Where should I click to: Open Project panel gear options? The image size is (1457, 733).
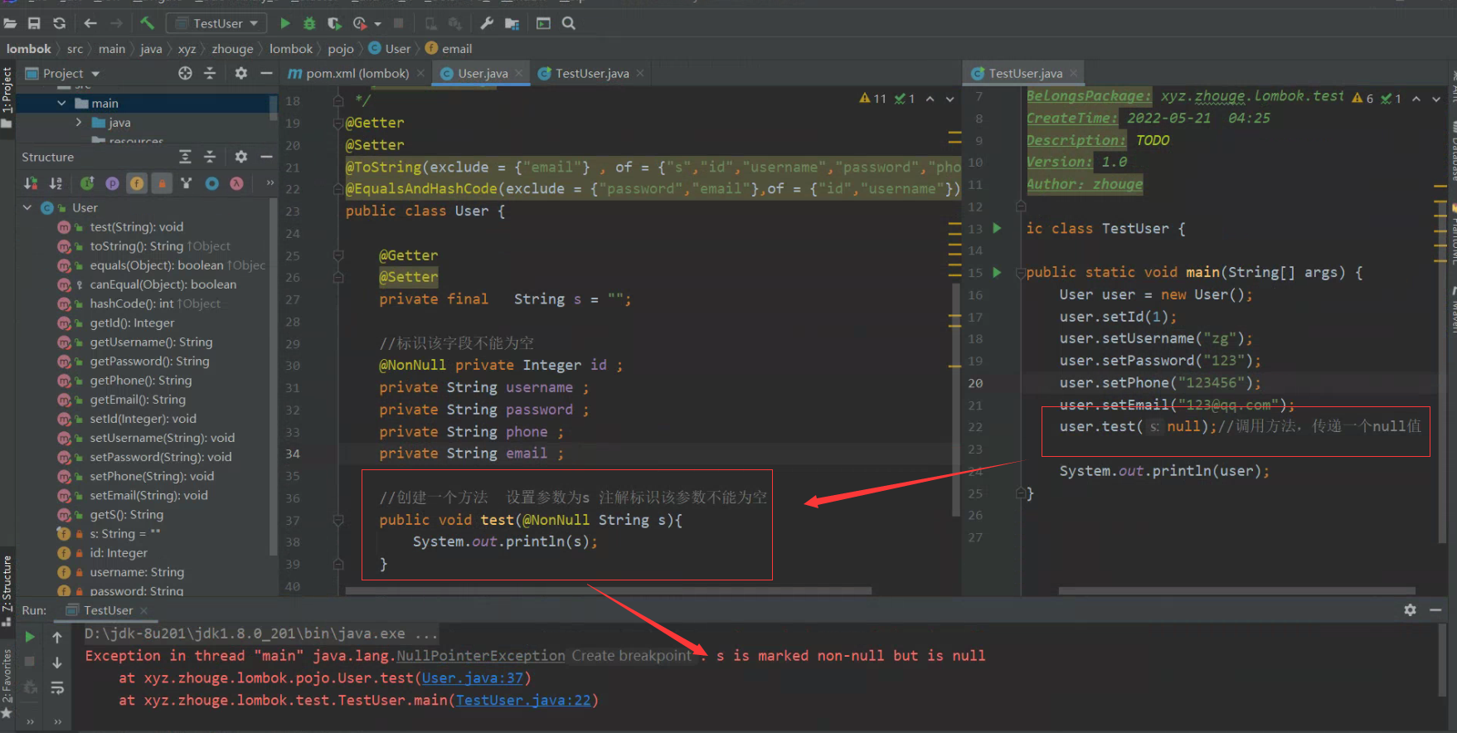[240, 73]
